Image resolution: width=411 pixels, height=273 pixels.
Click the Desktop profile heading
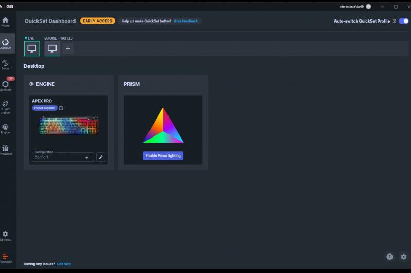34,66
